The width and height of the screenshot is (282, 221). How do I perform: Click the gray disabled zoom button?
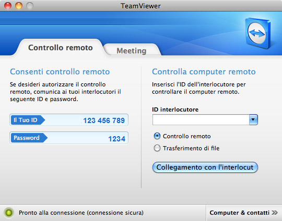[x=30, y=6]
